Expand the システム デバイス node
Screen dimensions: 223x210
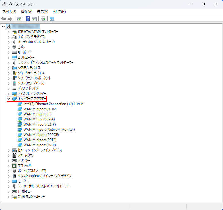coord(9,68)
